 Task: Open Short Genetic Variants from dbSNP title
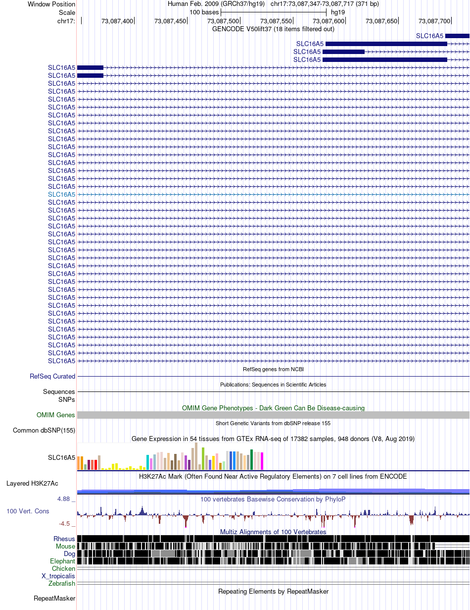pos(273,423)
